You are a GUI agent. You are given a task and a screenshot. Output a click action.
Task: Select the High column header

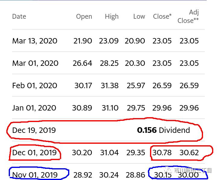[x=112, y=16]
